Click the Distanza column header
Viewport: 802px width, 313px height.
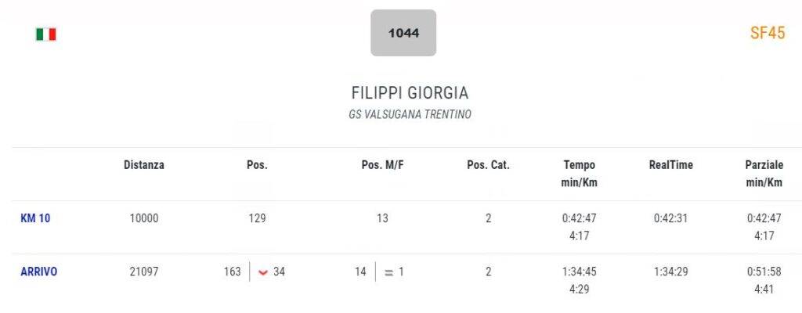point(144,165)
